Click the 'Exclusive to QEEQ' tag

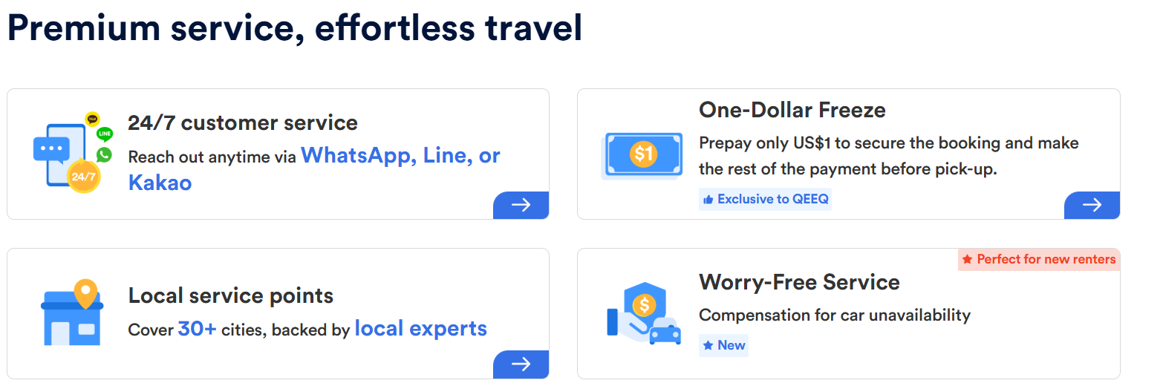[x=765, y=199]
